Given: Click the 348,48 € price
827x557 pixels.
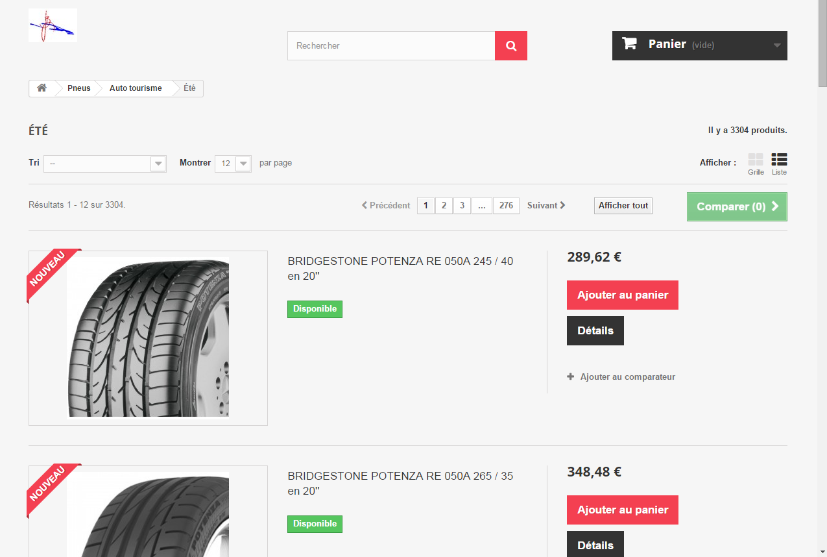Looking at the screenshot, I should [x=594, y=472].
